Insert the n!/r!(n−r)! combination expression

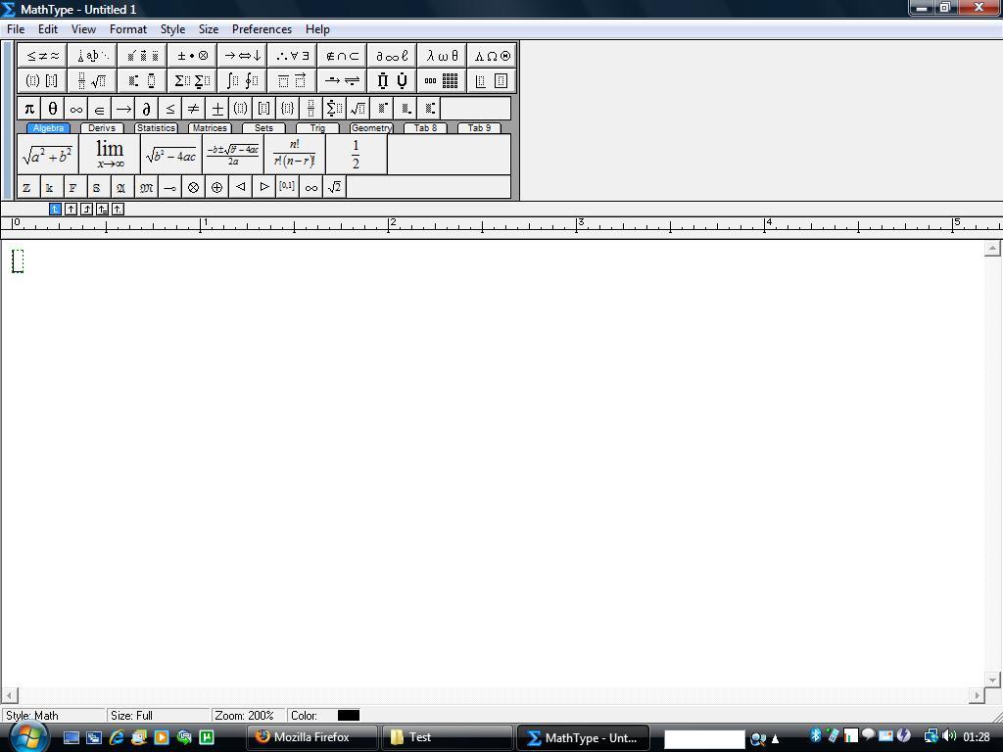(295, 154)
